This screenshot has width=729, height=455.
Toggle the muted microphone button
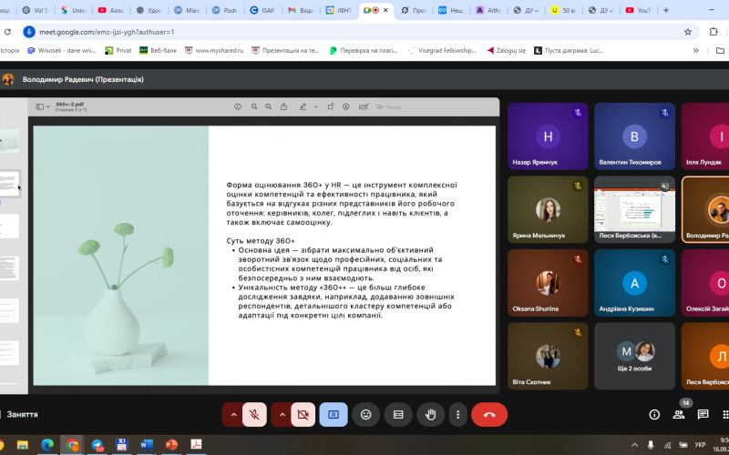(x=255, y=414)
